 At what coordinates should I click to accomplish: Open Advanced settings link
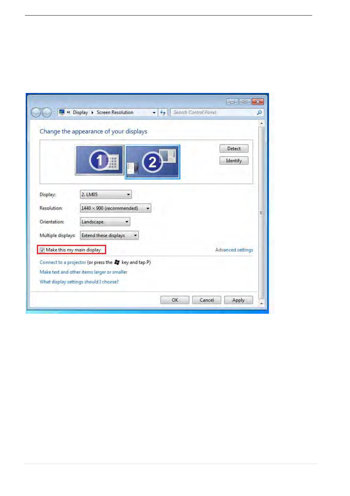(234, 250)
